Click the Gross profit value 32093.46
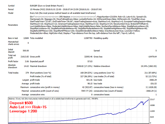This screenshot has height=124, width=165. coord(88,57)
